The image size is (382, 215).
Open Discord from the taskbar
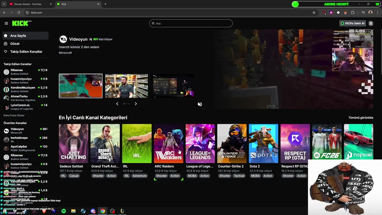click(x=93, y=211)
